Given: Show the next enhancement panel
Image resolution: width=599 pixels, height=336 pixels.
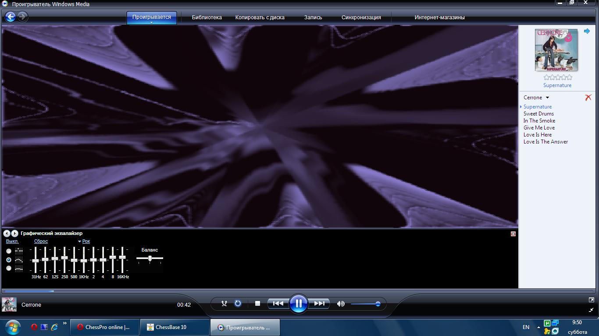Looking at the screenshot, I should (x=15, y=234).
